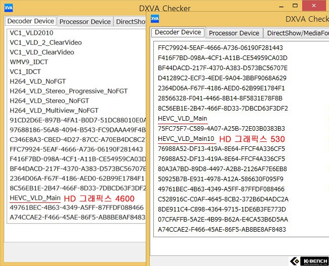The height and width of the screenshot is (266, 329).
Task: Close the back DXVA Checker window
Action: (314, 6)
